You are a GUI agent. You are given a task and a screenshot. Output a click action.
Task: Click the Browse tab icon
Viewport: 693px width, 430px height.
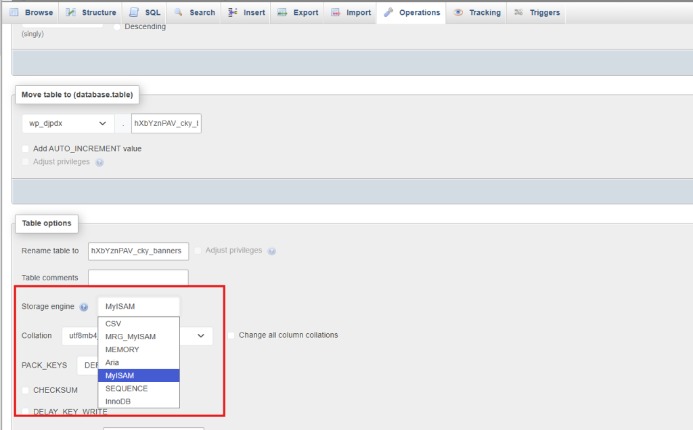pyautogui.click(x=14, y=12)
